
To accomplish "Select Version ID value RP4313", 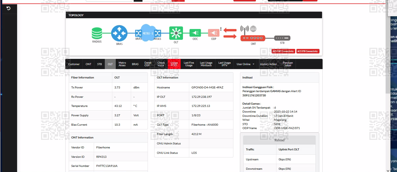I will (x=101, y=157).
